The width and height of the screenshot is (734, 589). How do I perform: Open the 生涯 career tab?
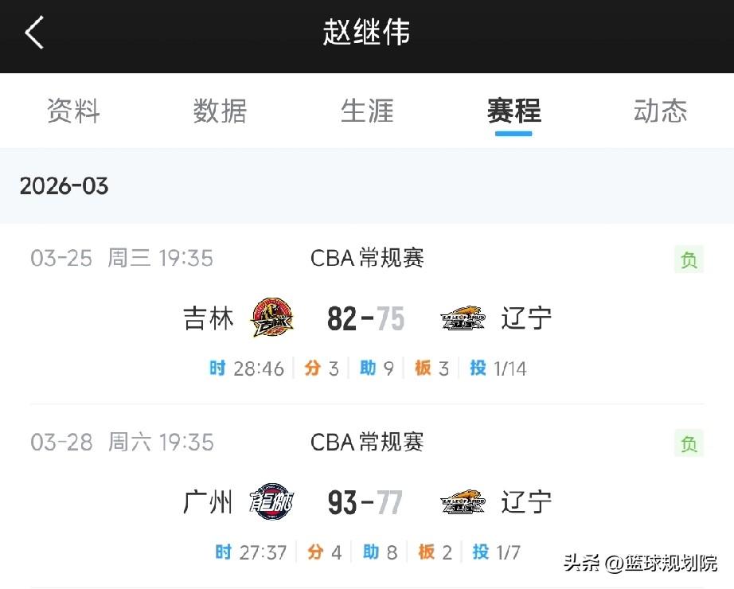tap(367, 111)
